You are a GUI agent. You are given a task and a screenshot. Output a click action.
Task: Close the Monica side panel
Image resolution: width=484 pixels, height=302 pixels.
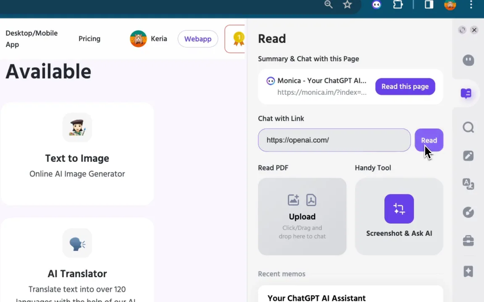point(474,30)
